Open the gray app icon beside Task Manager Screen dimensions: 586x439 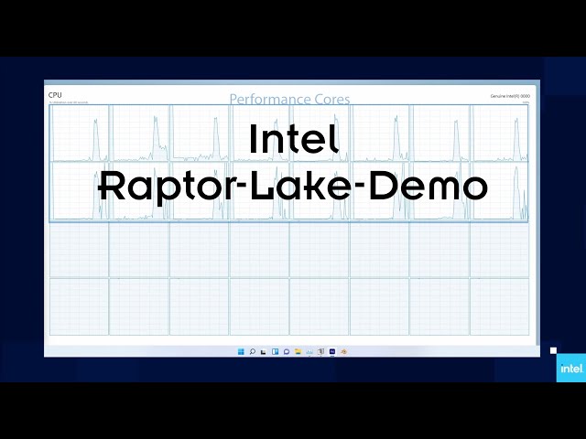[x=320, y=351]
